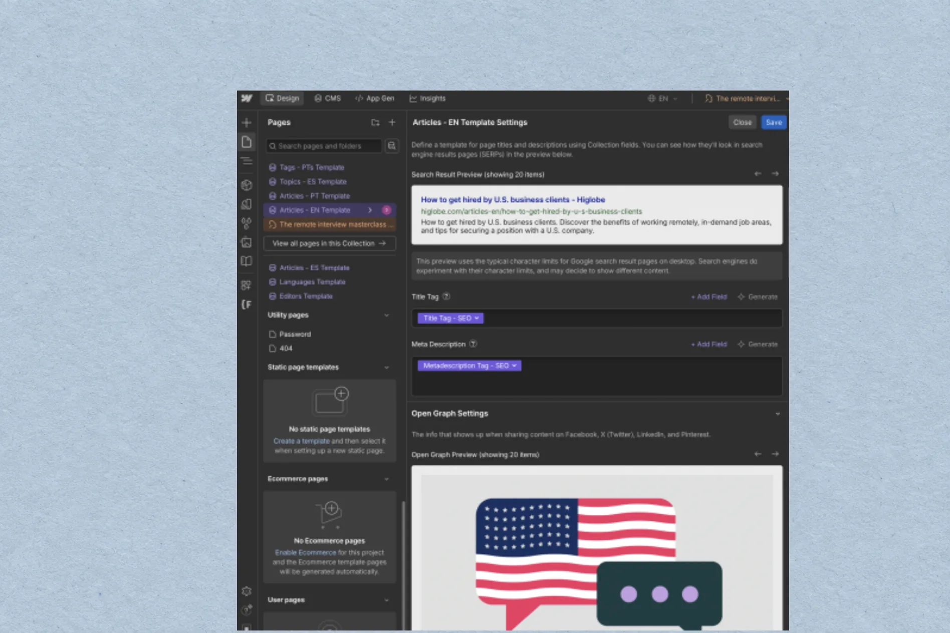Close the template settings panel
950x633 pixels.
pos(743,122)
